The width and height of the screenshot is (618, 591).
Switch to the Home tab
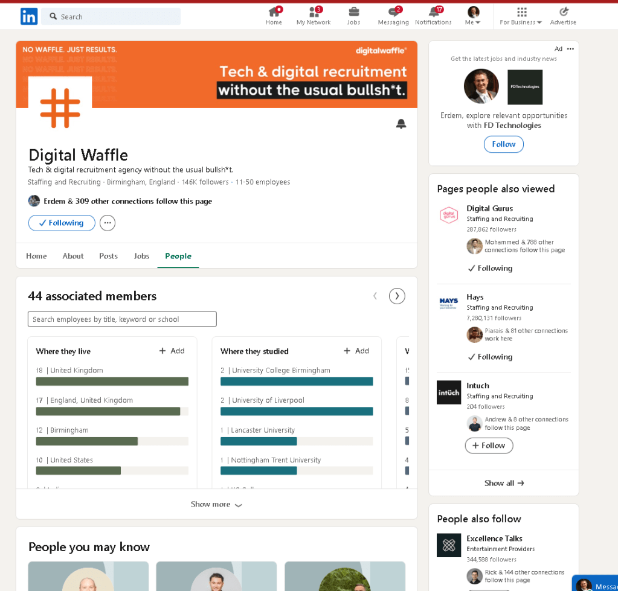tap(36, 256)
